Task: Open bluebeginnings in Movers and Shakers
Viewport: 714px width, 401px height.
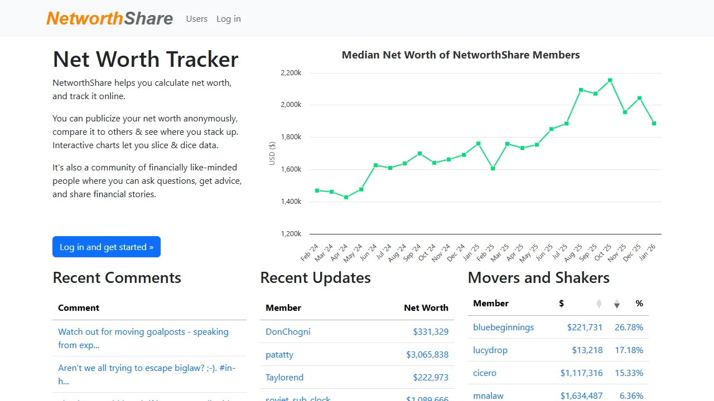Action: click(x=503, y=327)
